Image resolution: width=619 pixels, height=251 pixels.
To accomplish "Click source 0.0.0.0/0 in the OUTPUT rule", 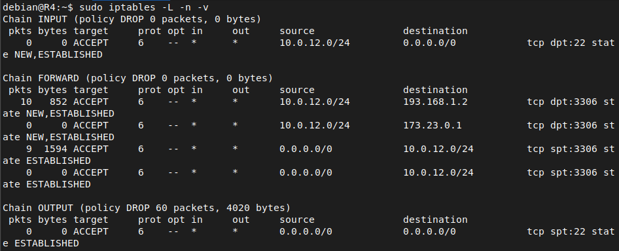I will pos(306,231).
